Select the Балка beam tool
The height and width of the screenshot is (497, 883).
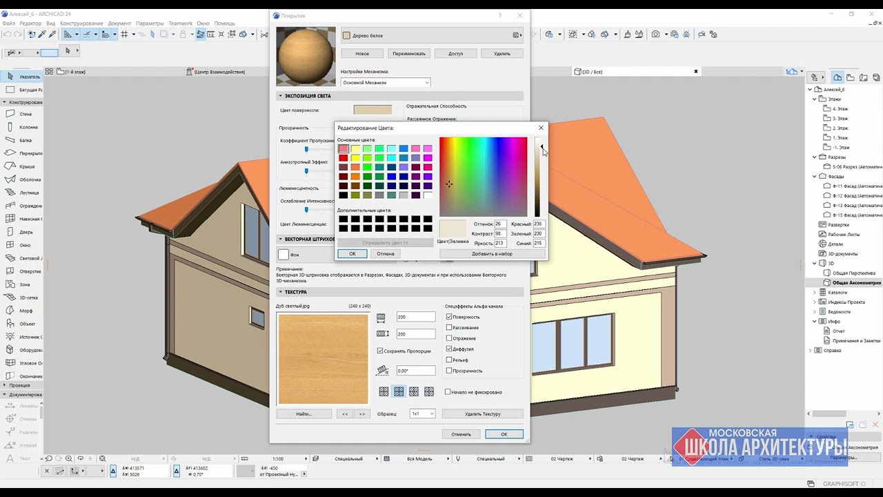pyautogui.click(x=22, y=140)
